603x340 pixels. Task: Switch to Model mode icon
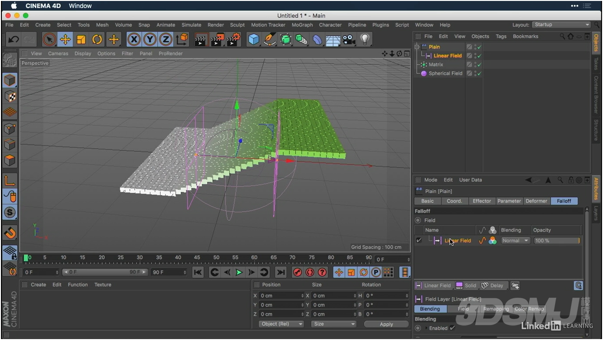tap(10, 80)
